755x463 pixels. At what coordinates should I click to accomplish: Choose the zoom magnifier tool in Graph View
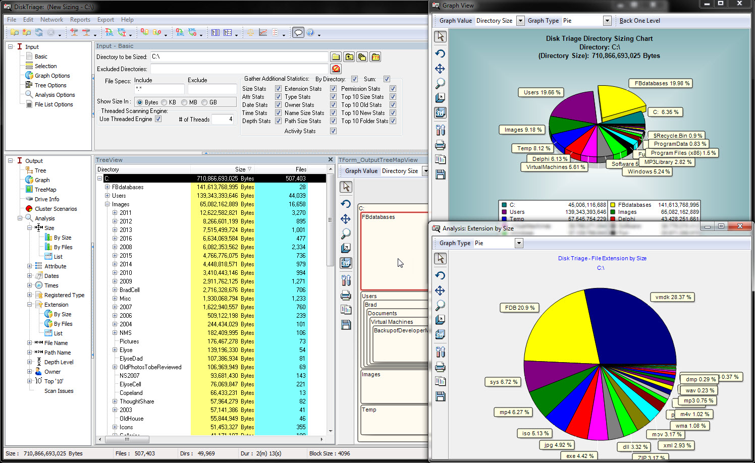(x=440, y=83)
